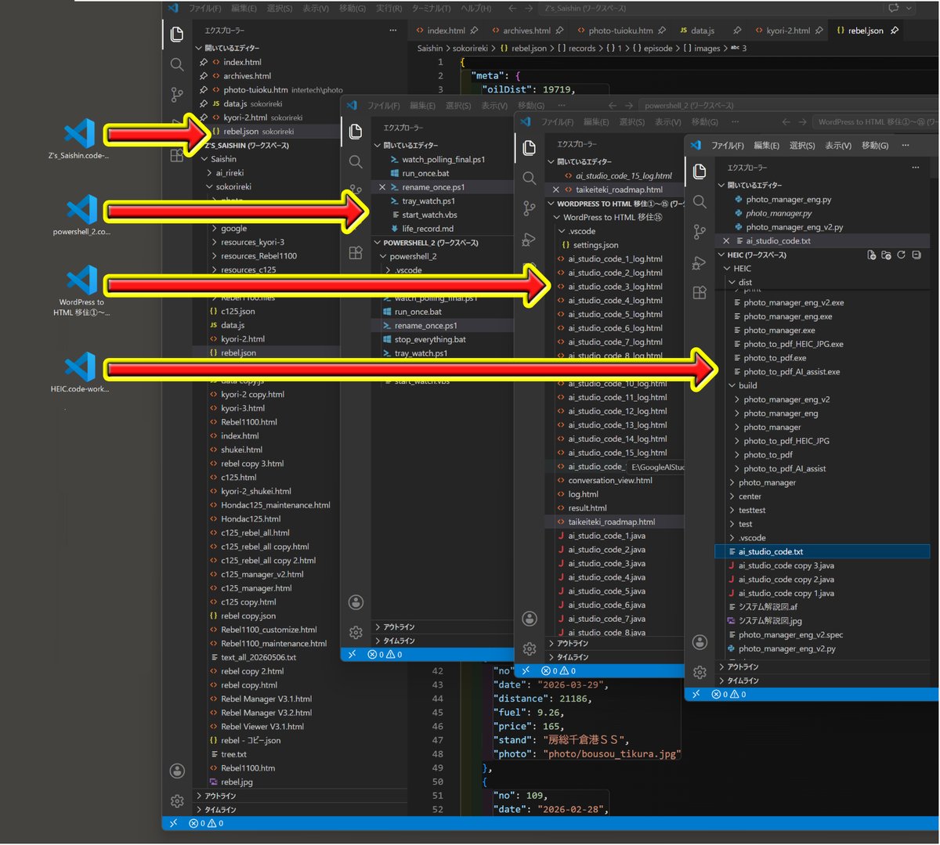Image resolution: width=940 pixels, height=845 pixels.
Task: Open Search view in WordPress to HTML window
Action: pyautogui.click(x=530, y=178)
